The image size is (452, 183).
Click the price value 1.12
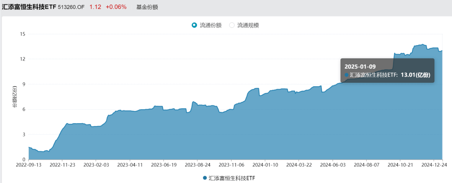coord(95,7)
